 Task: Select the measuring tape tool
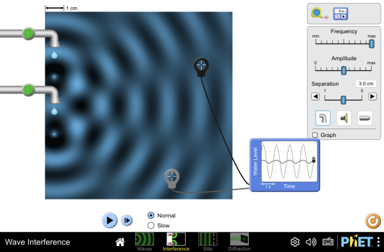(319, 13)
